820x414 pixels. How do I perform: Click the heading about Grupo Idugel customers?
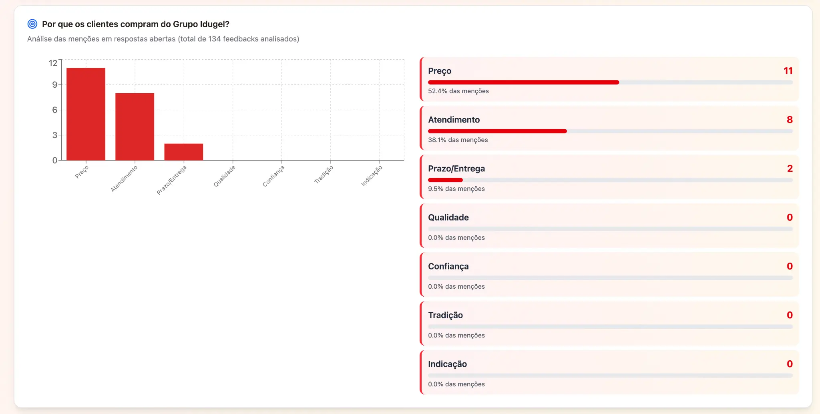click(135, 24)
